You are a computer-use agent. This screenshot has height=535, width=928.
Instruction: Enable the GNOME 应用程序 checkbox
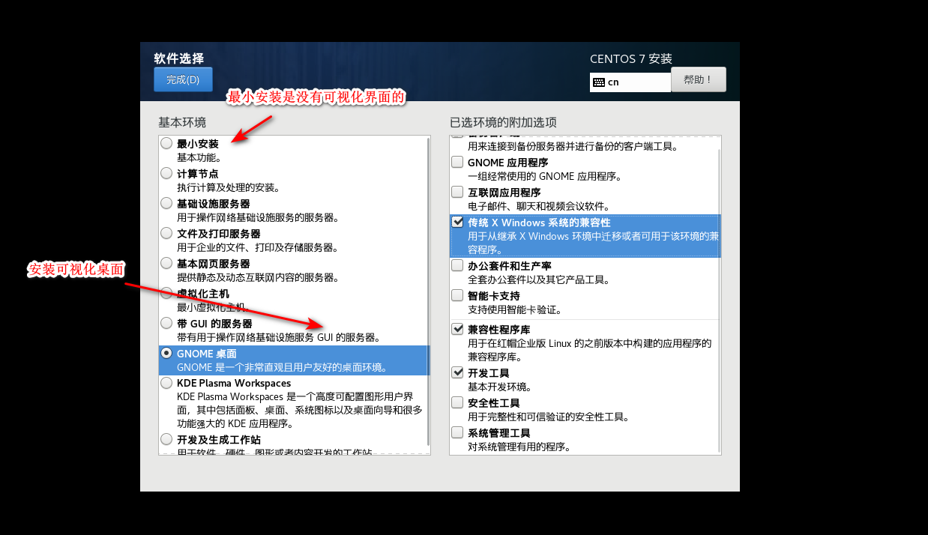[457, 162]
